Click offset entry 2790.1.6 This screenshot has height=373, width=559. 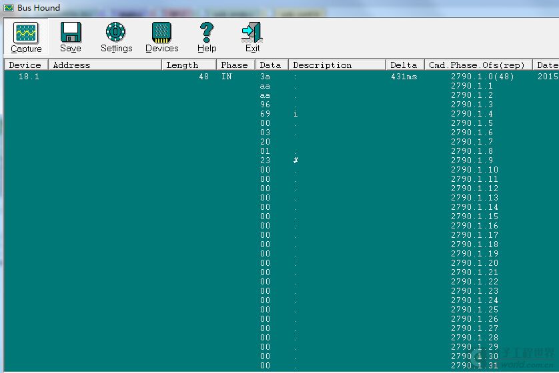472,133
